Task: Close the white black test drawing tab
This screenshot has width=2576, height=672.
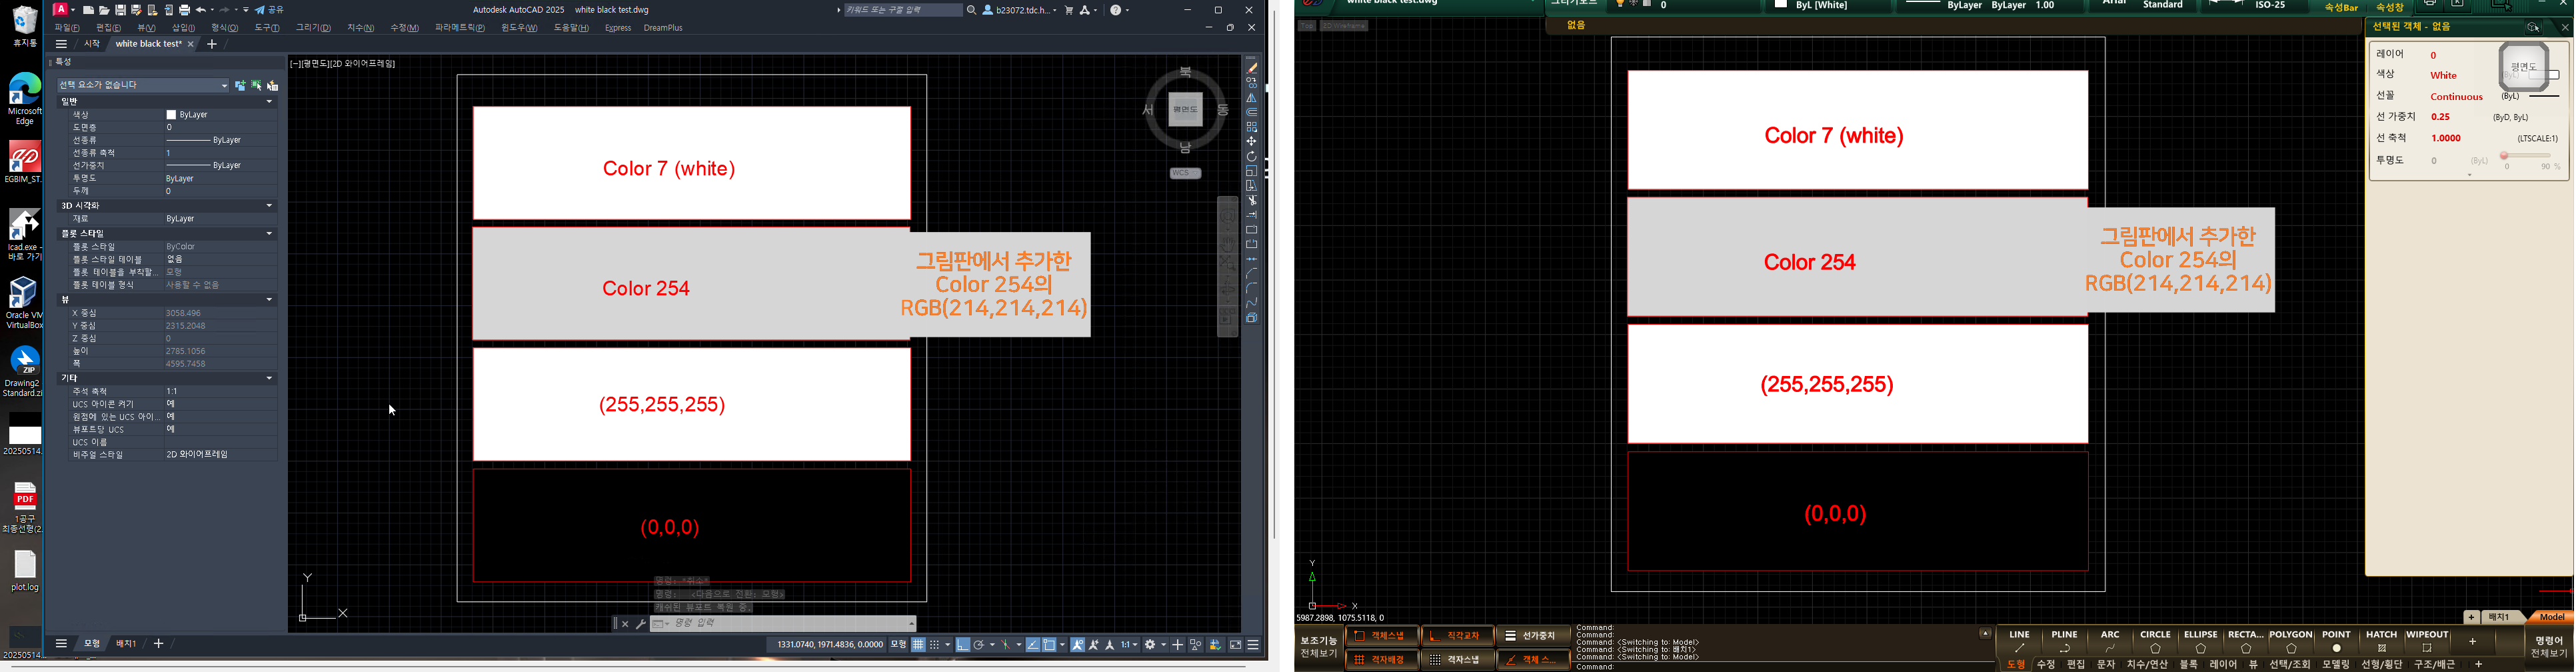Action: point(191,44)
